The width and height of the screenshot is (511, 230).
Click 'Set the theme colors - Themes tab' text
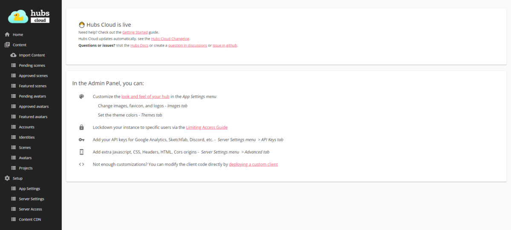[130, 115]
